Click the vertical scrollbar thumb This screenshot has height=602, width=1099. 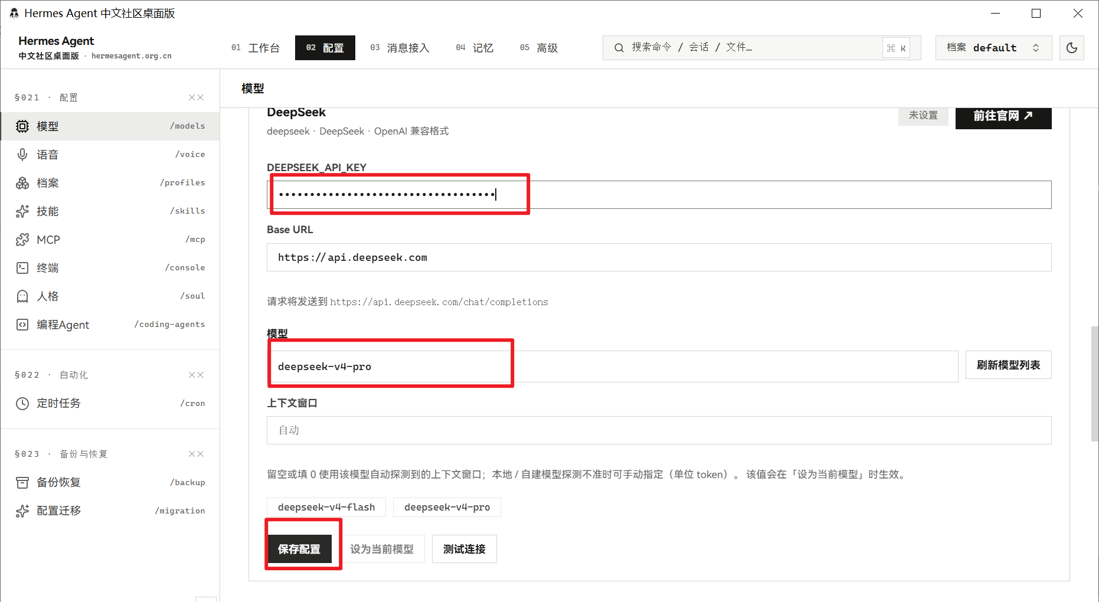pyautogui.click(x=1095, y=384)
